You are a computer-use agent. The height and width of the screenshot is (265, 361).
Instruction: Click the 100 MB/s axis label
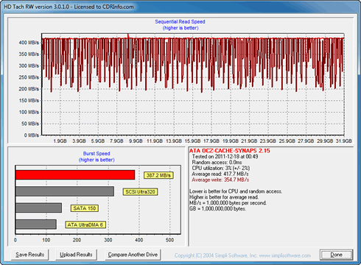pos(29,112)
